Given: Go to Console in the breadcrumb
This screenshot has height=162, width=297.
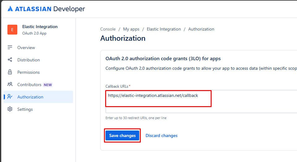Looking at the screenshot, I should coord(108,29).
